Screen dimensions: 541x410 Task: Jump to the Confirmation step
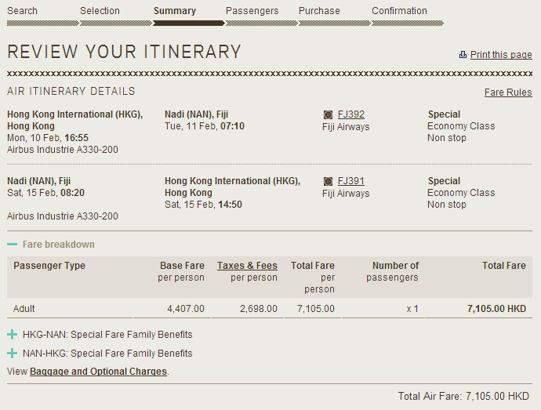tap(399, 11)
